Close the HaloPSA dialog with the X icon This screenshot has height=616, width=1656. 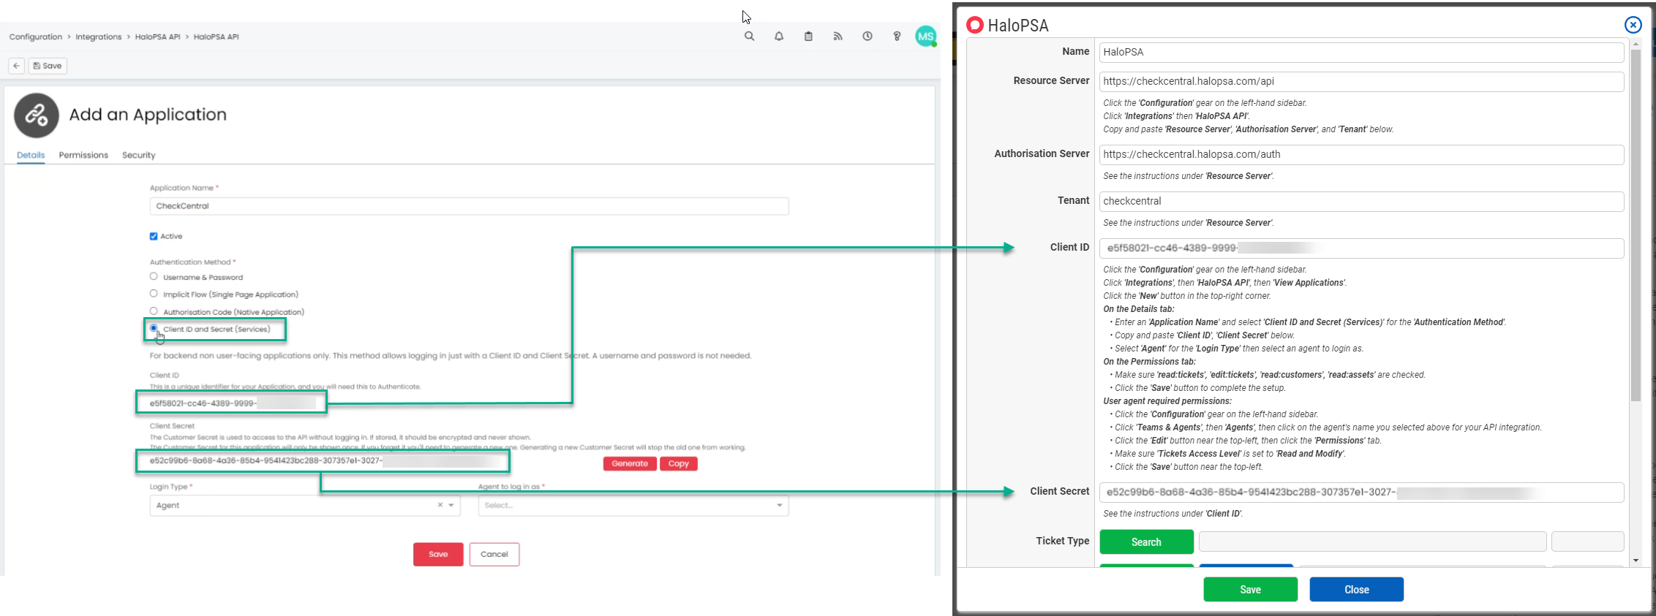[1633, 25]
